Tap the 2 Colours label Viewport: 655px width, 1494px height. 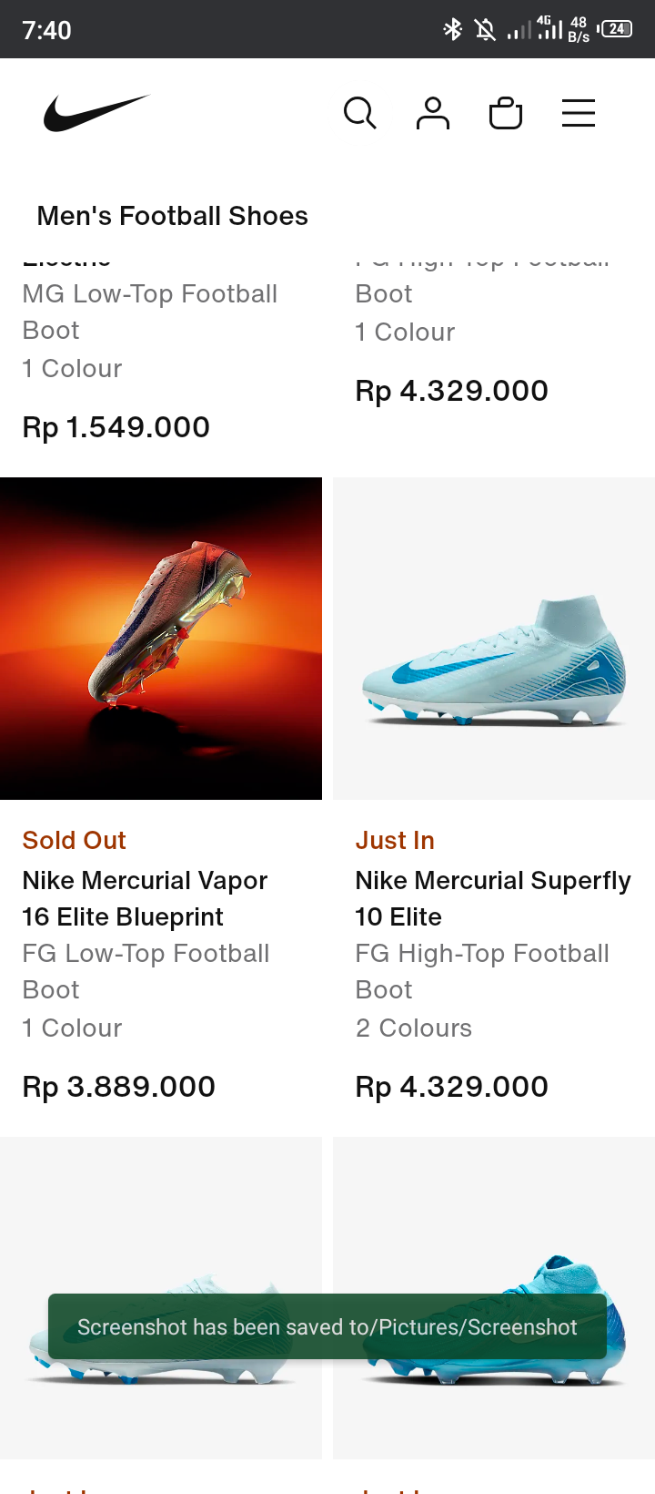pyautogui.click(x=414, y=1028)
